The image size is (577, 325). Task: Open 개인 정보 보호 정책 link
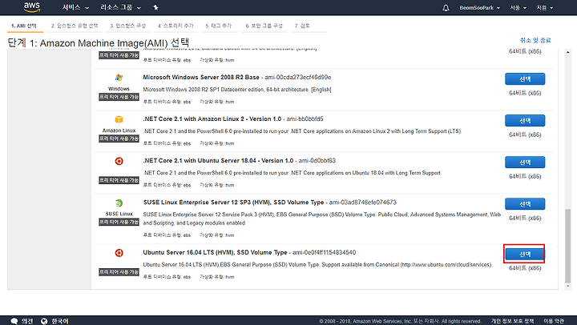click(x=512, y=321)
